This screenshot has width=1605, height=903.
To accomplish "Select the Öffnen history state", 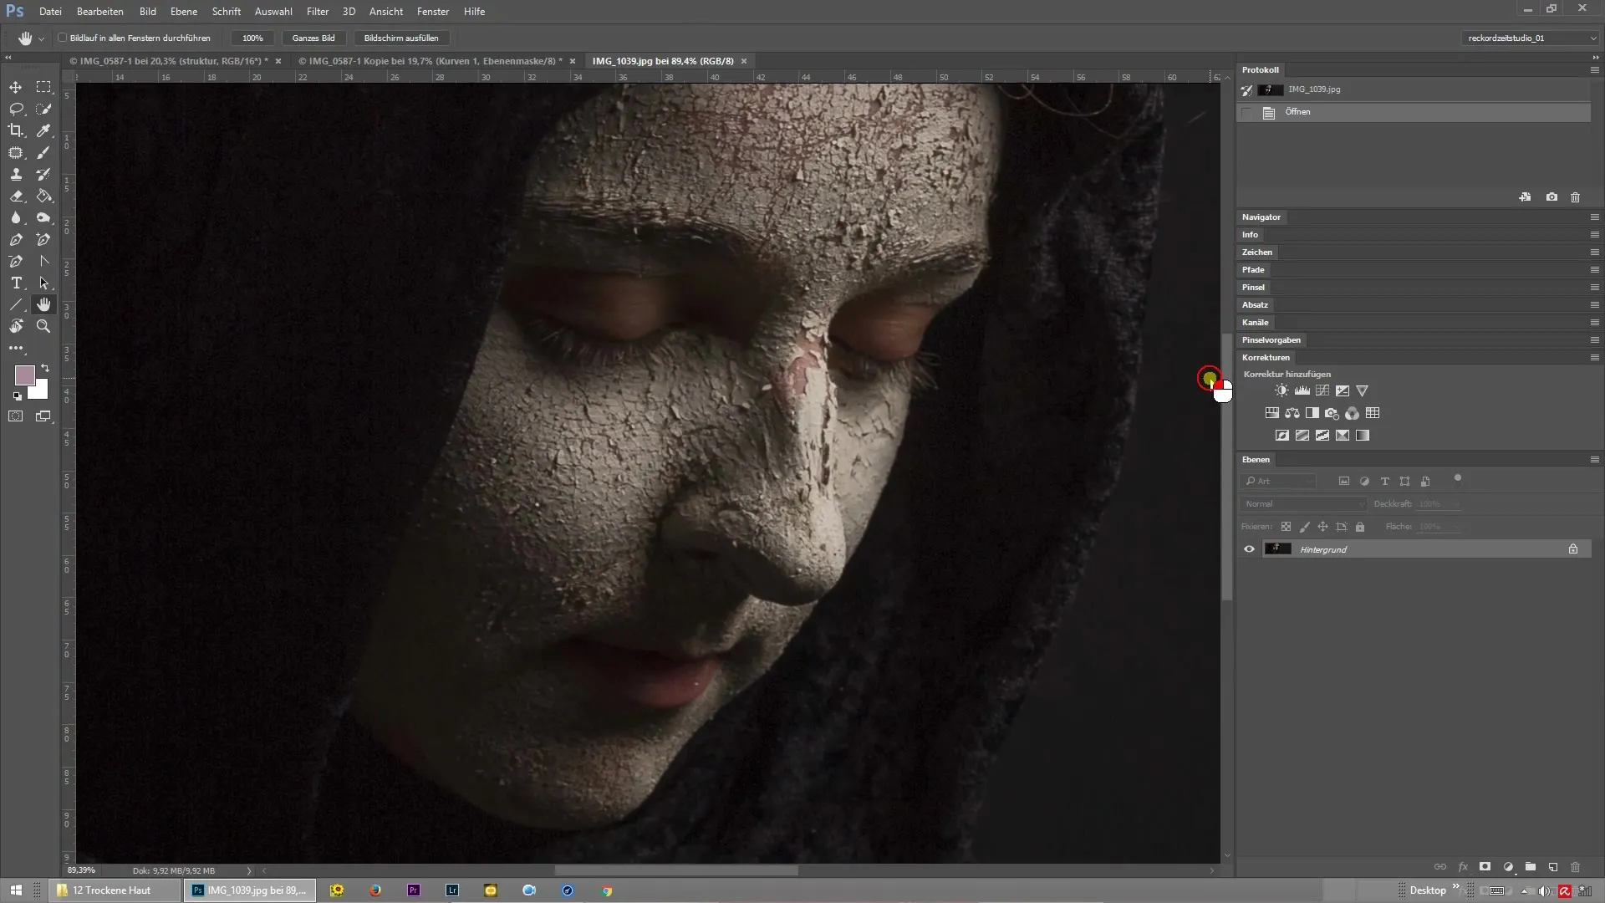I will (1414, 112).
